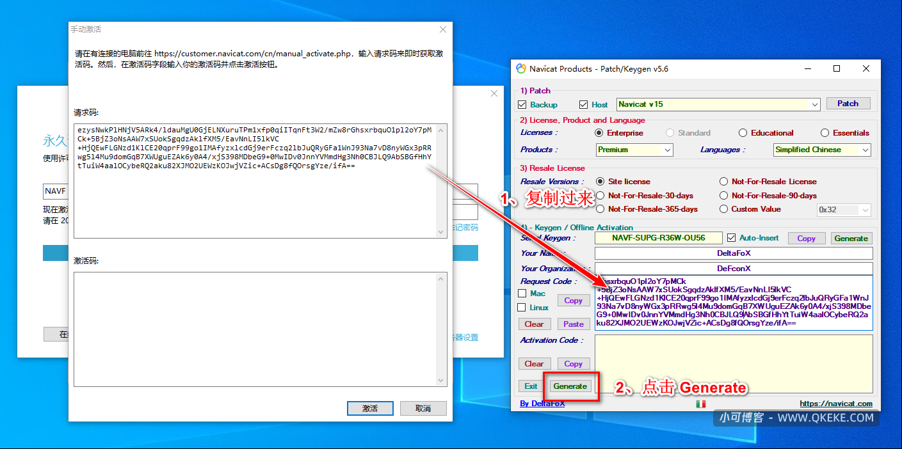Copy the Activation Code
The height and width of the screenshot is (449, 902).
[573, 363]
